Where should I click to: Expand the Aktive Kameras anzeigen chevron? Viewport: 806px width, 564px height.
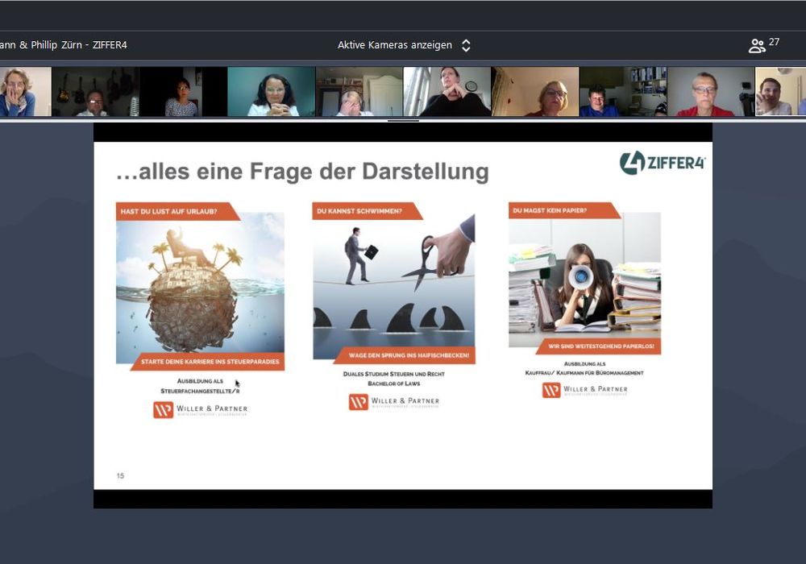click(x=466, y=46)
